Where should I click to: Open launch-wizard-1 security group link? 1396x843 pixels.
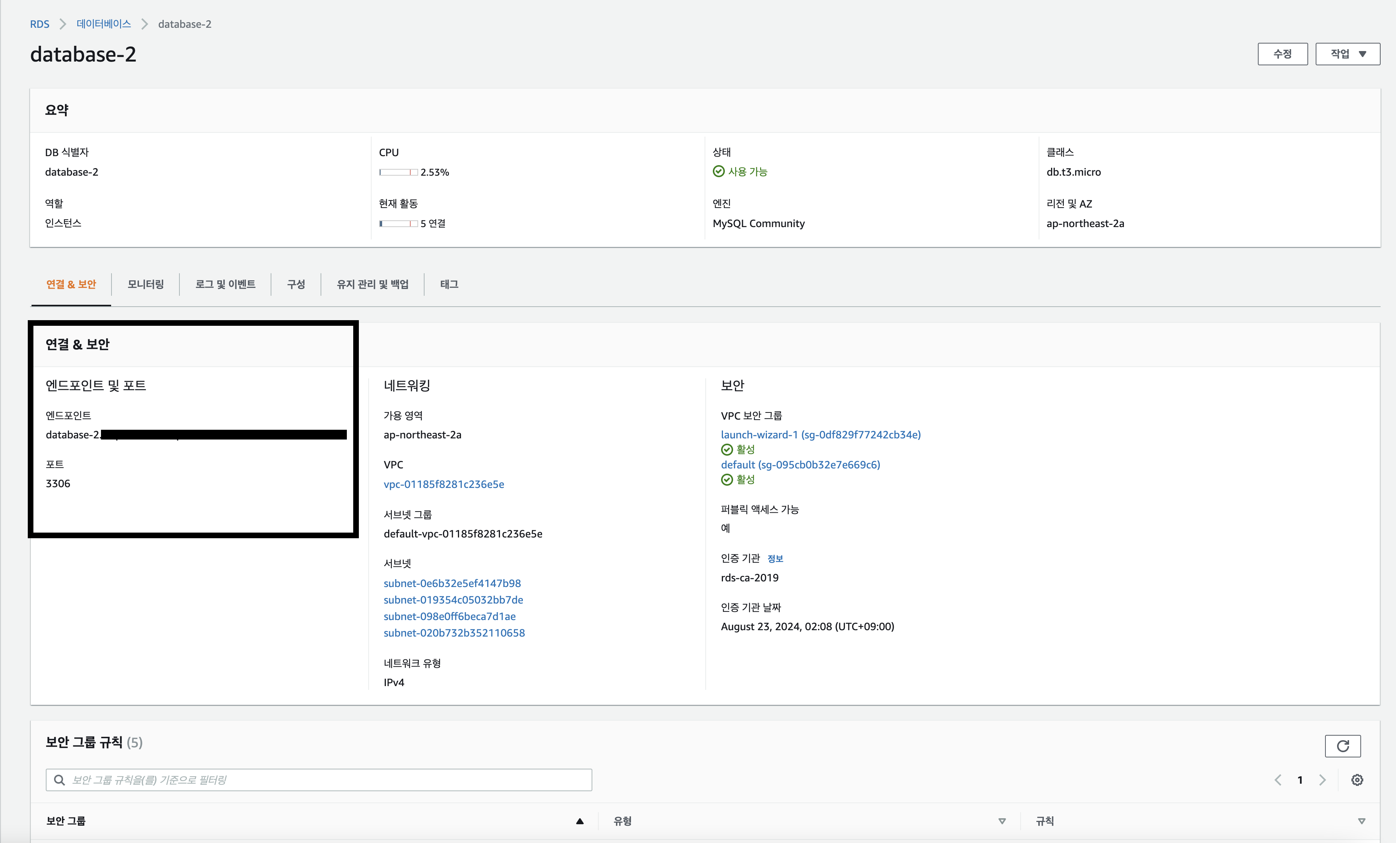pos(821,435)
